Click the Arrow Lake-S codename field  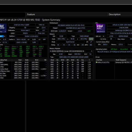(25, 30)
